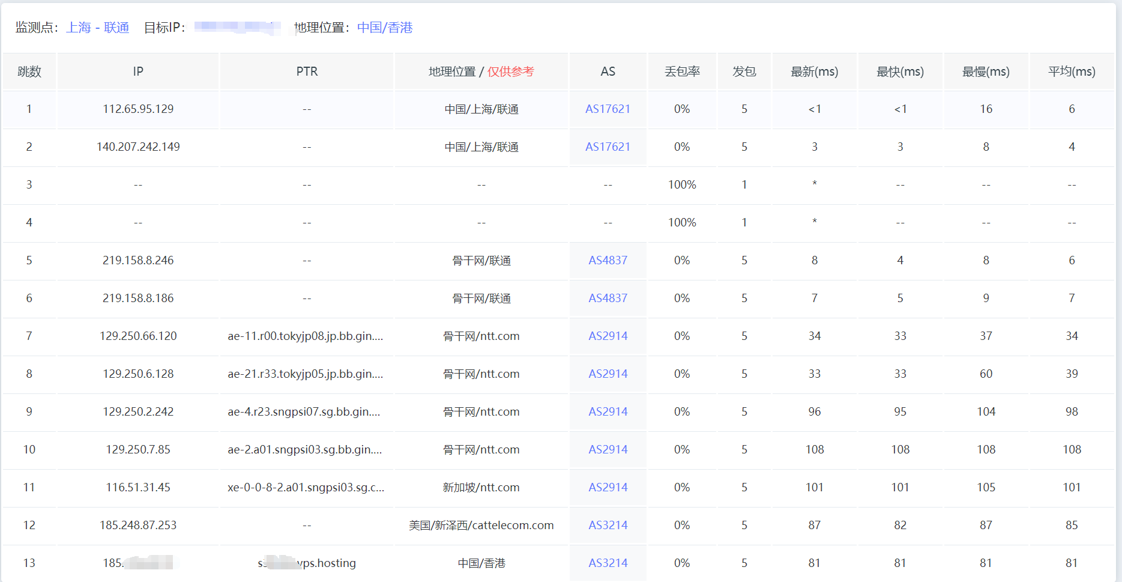Select the 最慢(ms) column header
Viewport: 1122px width, 582px height.
click(986, 71)
